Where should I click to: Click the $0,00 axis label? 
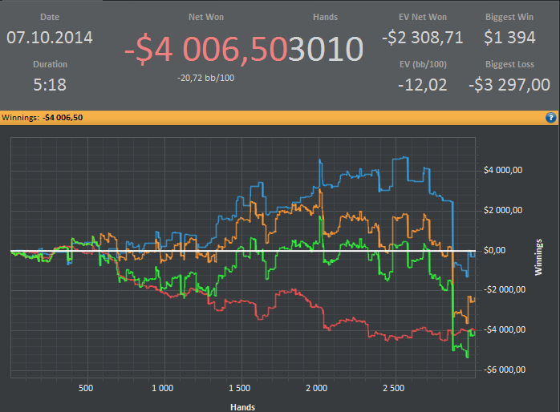coord(495,250)
